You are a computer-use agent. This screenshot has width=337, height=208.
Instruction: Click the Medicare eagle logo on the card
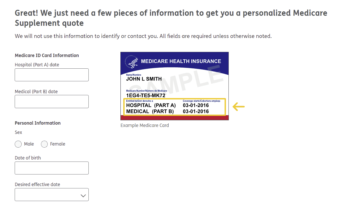pos(132,62)
